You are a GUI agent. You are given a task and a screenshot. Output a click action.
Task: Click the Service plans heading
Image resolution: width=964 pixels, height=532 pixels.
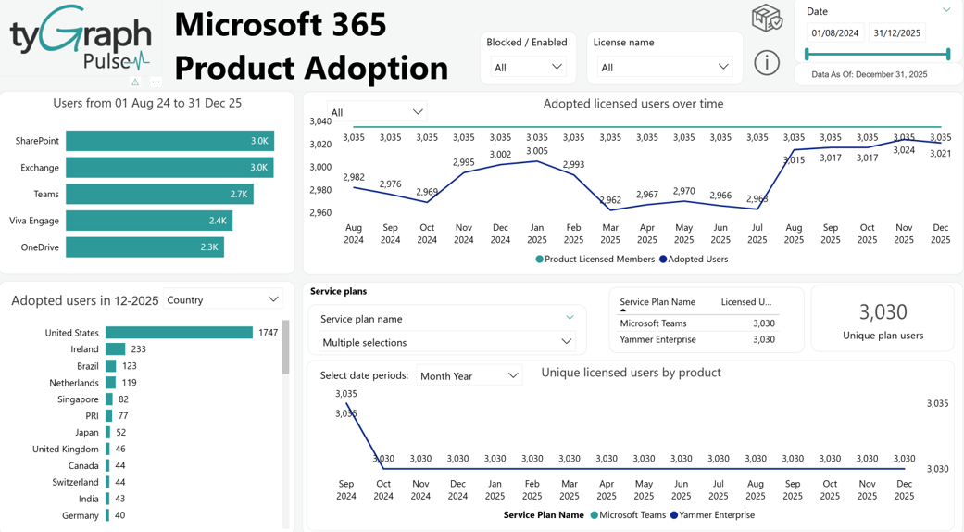pos(338,291)
